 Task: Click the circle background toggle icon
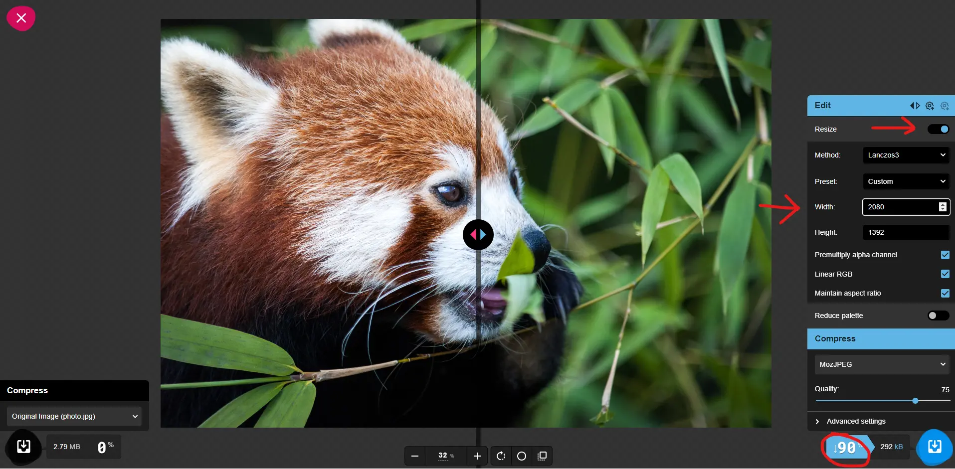pos(522,456)
